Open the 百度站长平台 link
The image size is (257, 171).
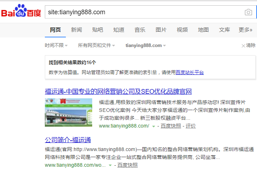pos(190,72)
